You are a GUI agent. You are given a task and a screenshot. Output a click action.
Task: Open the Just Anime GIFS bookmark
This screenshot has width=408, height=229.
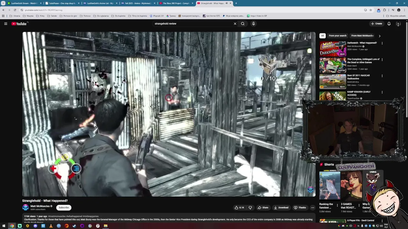point(211,16)
